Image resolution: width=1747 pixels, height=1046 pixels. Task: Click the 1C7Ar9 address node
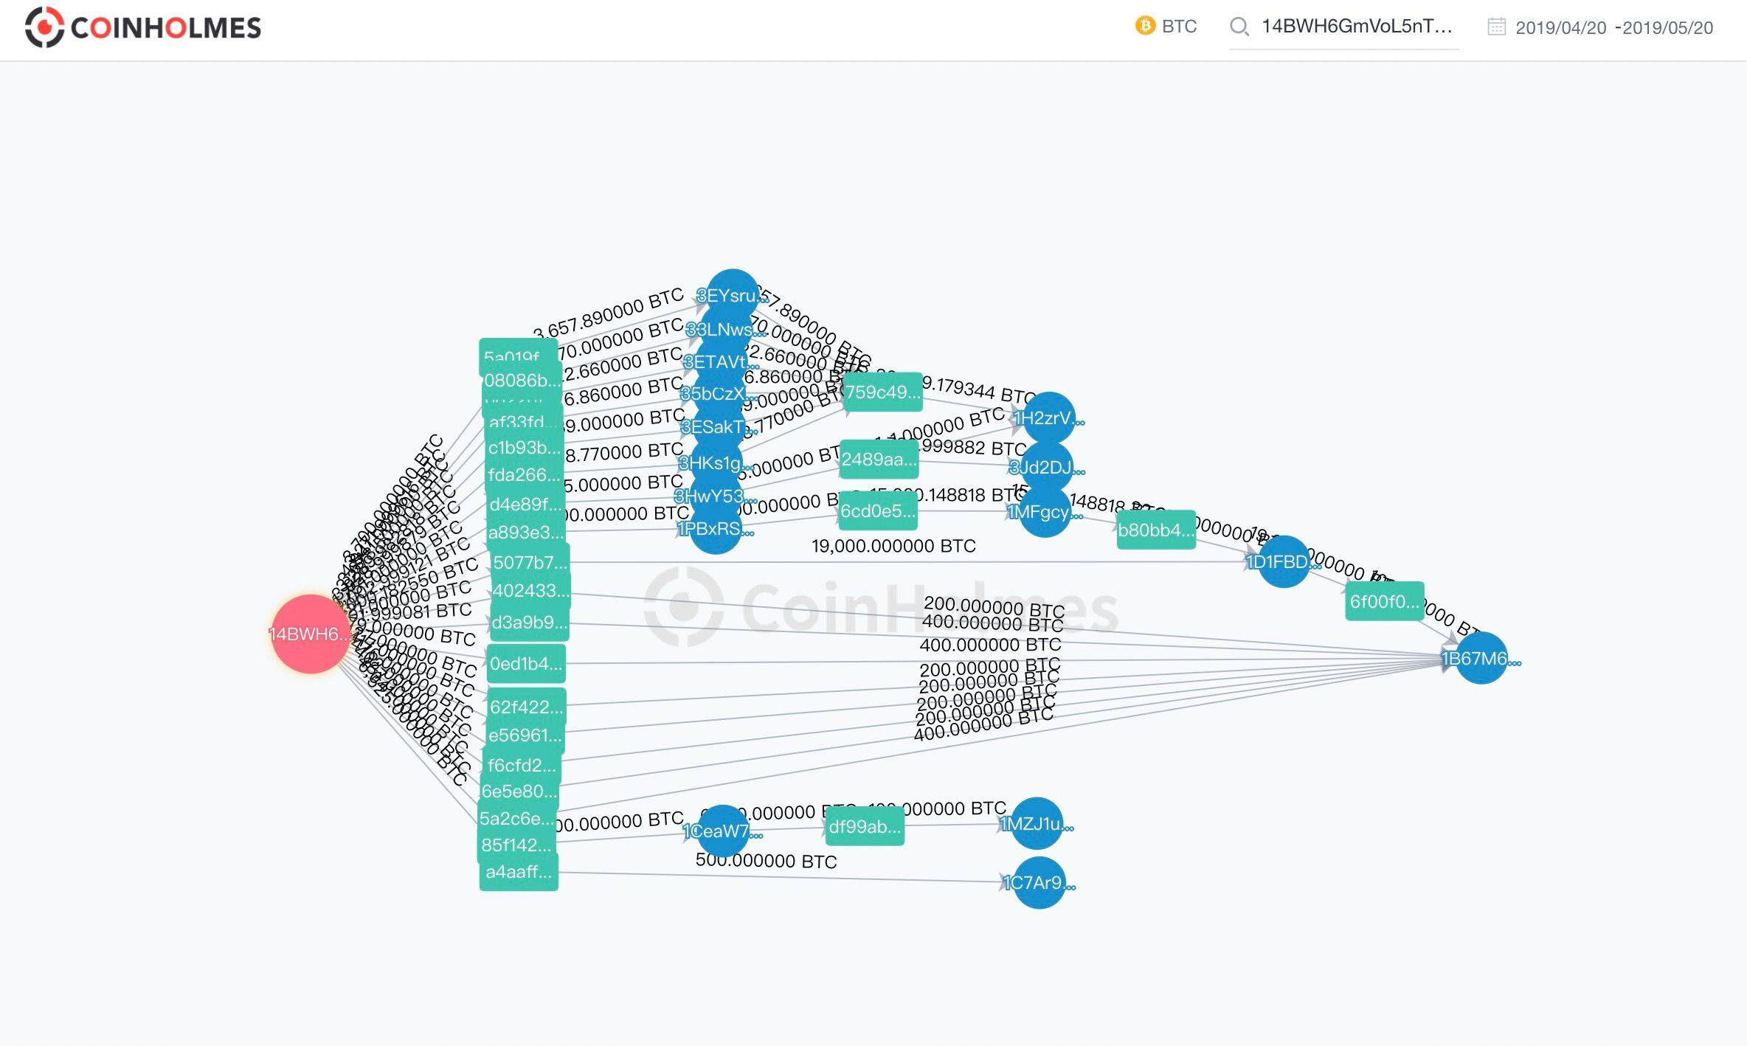pos(1039,882)
